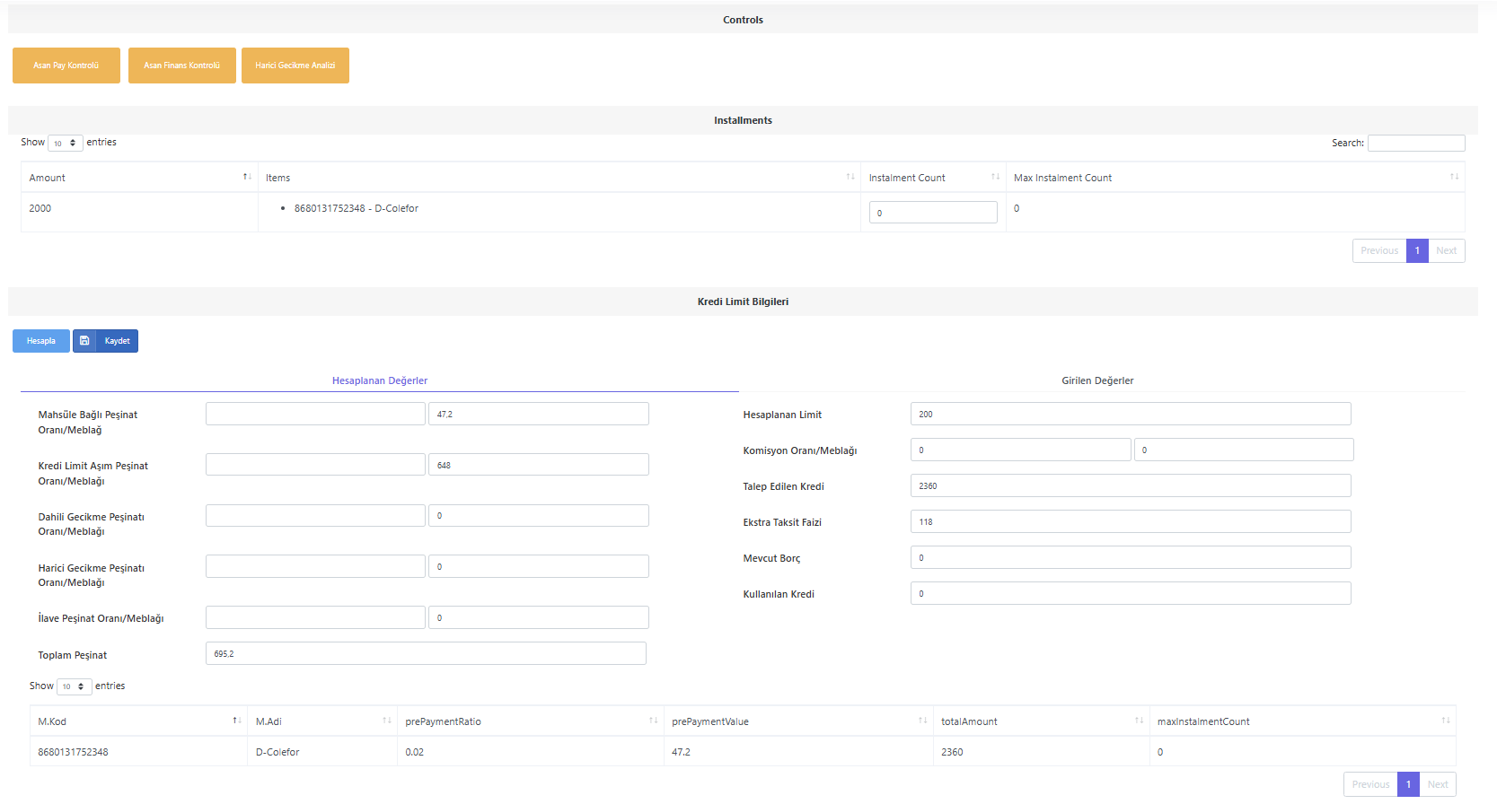The image size is (1497, 804).
Task: Sort prePaymentRatio column arrows
Action: tap(654, 721)
